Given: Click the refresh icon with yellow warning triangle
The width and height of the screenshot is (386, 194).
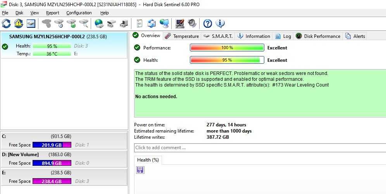Looking at the screenshot, I should [x=19, y=24].
